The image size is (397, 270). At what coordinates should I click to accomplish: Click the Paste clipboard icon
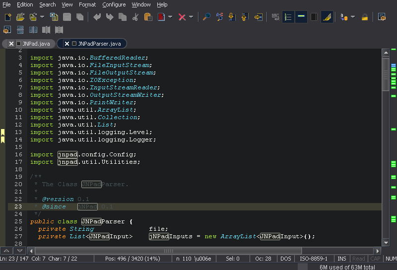tap(148, 17)
